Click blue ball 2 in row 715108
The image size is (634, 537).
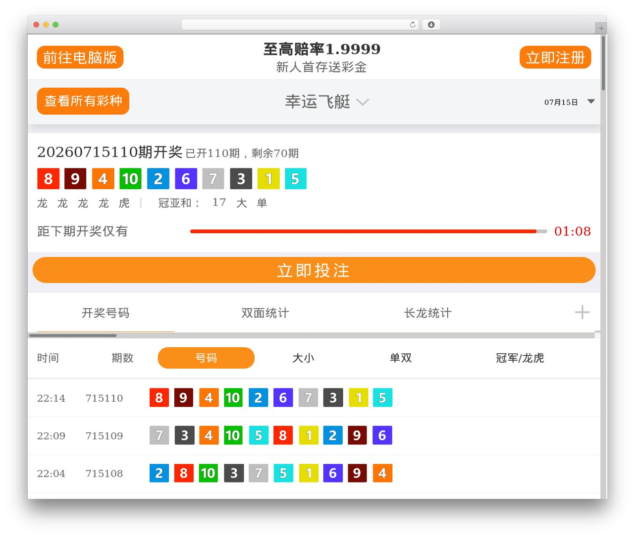click(159, 473)
